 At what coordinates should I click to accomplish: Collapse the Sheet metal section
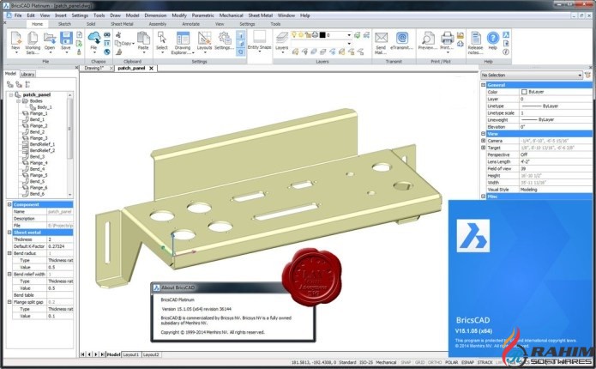(9, 232)
